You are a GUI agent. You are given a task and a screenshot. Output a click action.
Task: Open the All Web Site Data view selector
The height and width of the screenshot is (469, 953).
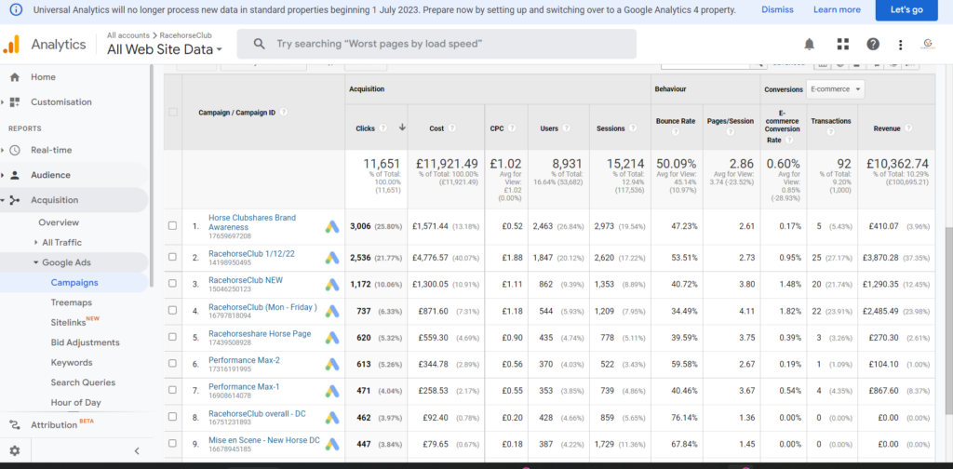pyautogui.click(x=165, y=50)
